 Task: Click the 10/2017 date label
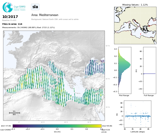tap(10, 17)
